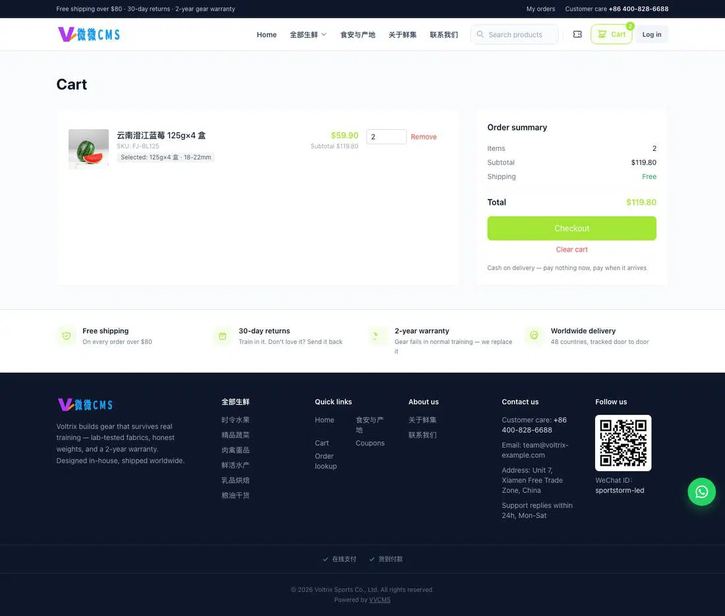This screenshot has width=725, height=616.
Task: Open 联系我们 under footer About us
Action: click(422, 435)
